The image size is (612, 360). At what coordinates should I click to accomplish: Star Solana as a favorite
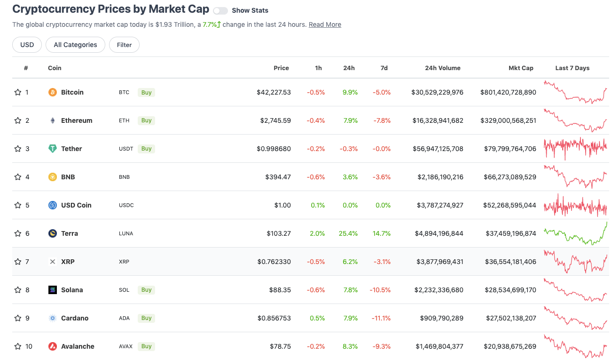[18, 290]
